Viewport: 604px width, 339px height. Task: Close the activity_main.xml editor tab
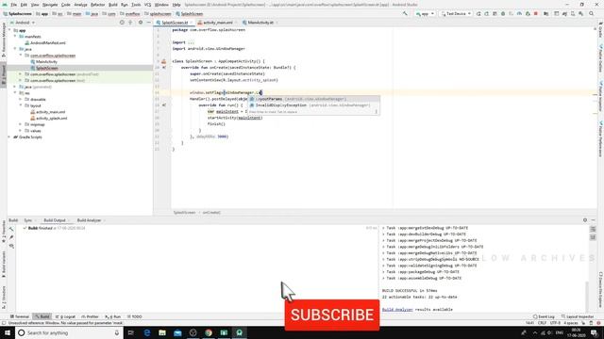[x=236, y=23]
